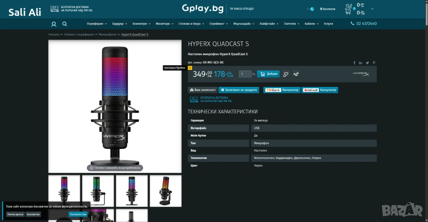Click the search magnifier icon
428x222 pixels.
click(x=64, y=24)
